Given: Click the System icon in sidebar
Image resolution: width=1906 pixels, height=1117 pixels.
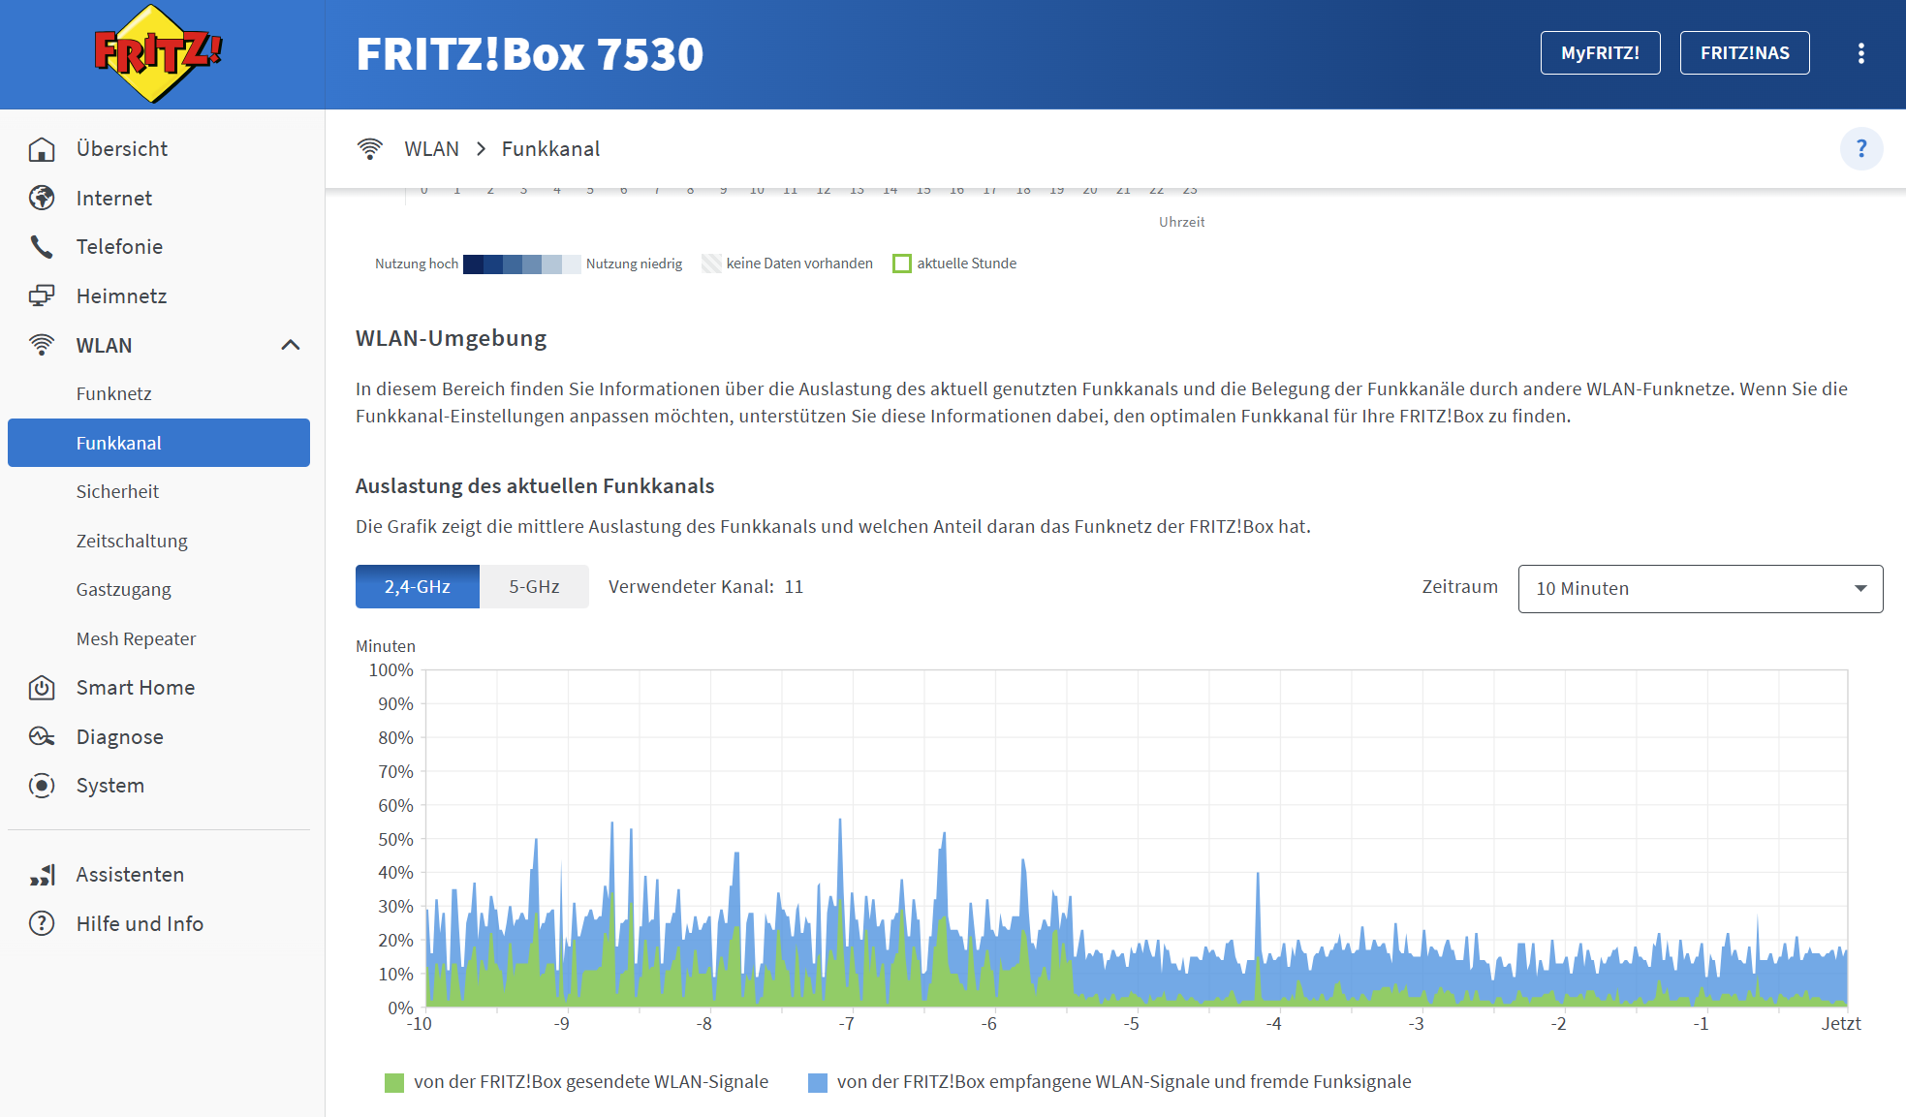Looking at the screenshot, I should [42, 786].
